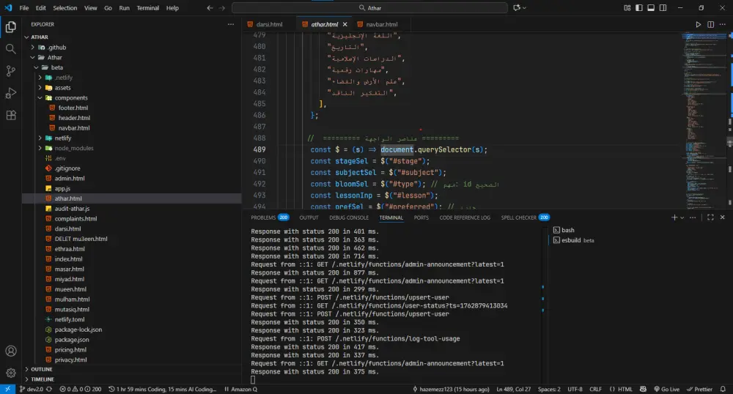
Task: Expand the node_modules folder
Action: [x=73, y=148]
